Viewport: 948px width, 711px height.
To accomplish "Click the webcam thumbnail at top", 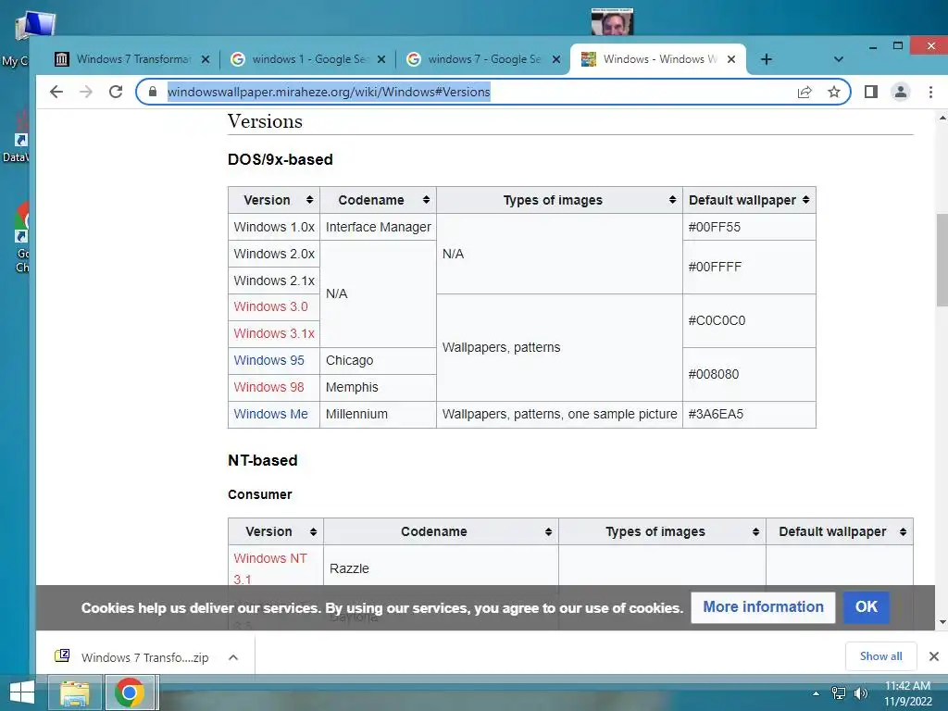I will 612,22.
